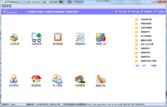Click the 进入网店 icon in the banner

[117, 12]
